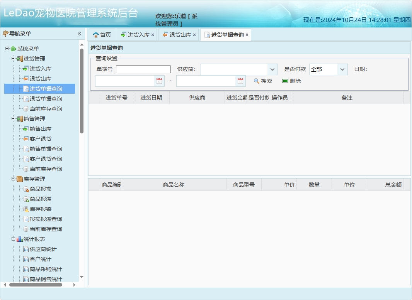Click the 删除 delete button
Image resolution: width=412 pixels, height=300 pixels.
(x=292, y=81)
